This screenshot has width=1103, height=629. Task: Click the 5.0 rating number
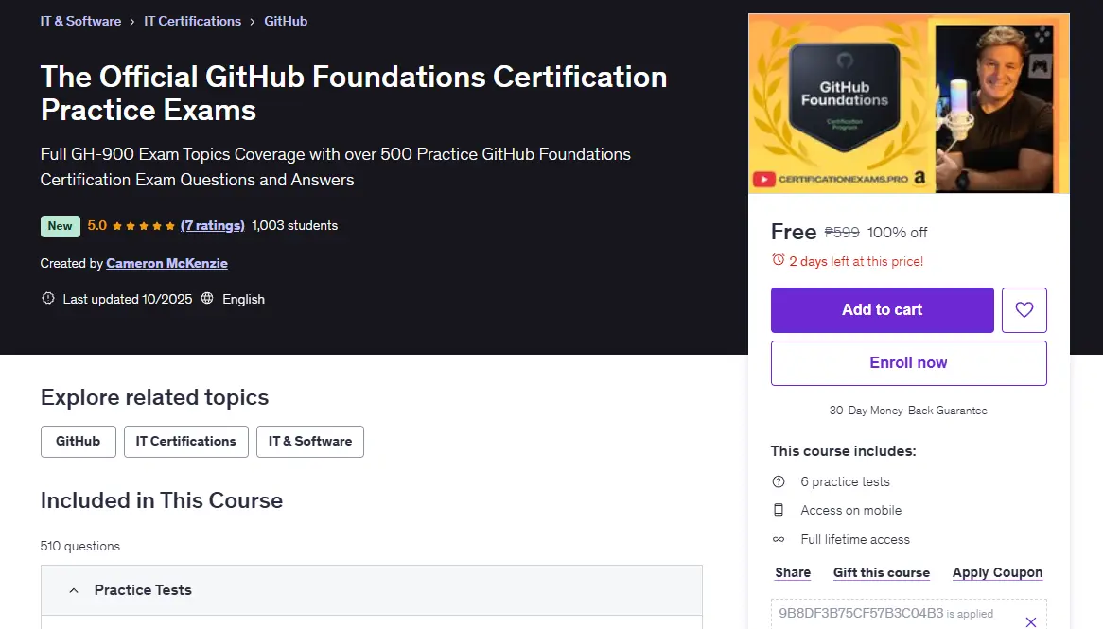point(97,226)
